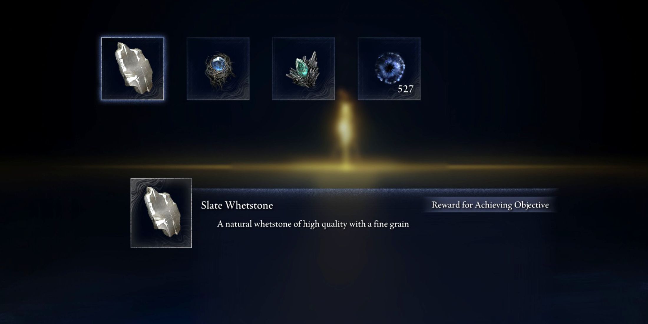Choose the second reward slot in the top row
This screenshot has height=324, width=648.
218,69
